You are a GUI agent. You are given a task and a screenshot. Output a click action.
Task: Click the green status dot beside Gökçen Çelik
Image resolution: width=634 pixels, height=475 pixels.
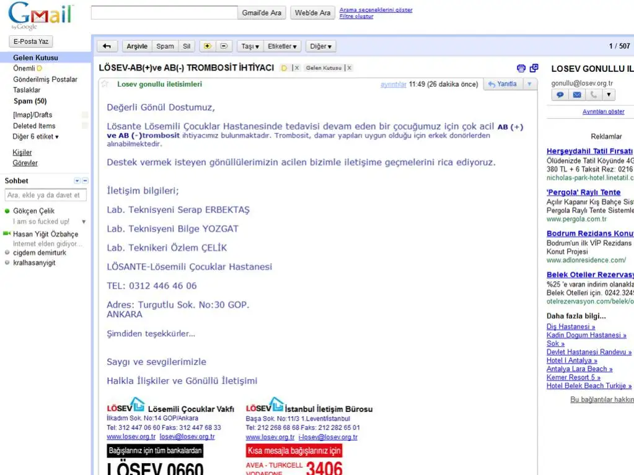pos(7,211)
